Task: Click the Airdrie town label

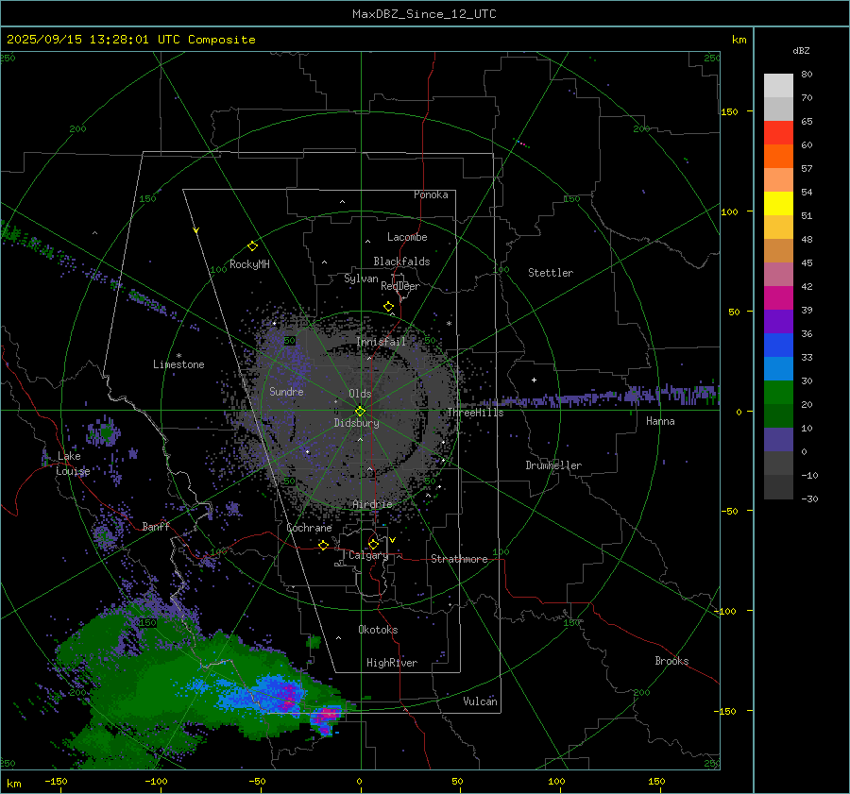Action: pyautogui.click(x=372, y=504)
